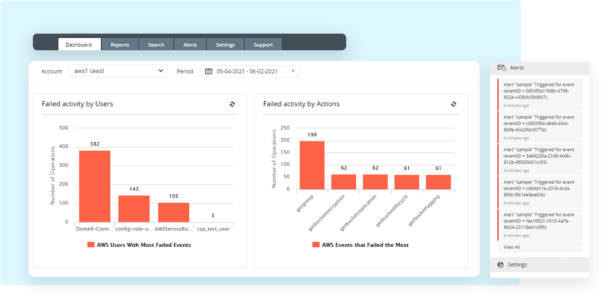This screenshot has width=604, height=299.
Task: Select the first sample alert notification
Action: 540,94
